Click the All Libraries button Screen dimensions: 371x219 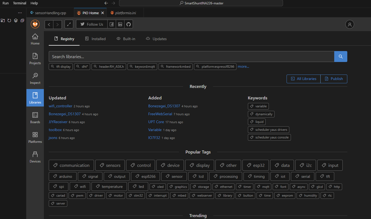[303, 79]
